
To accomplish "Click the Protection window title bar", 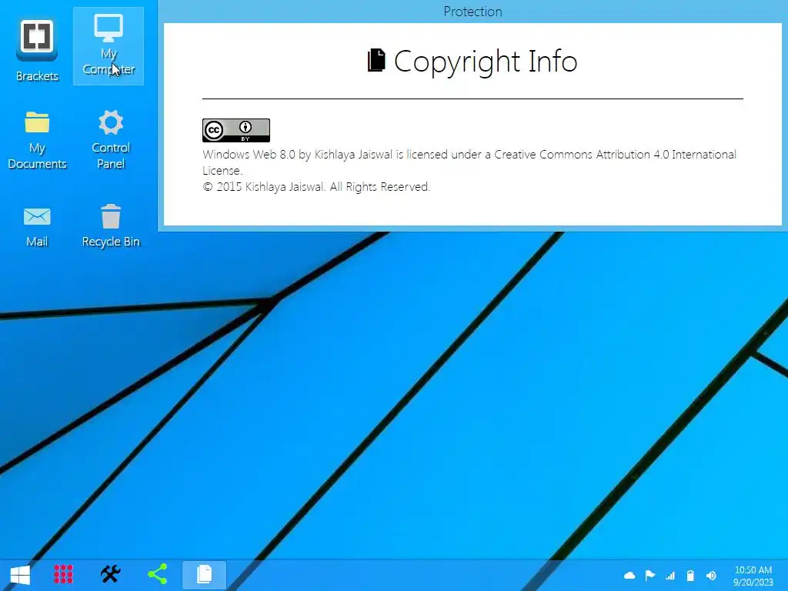I will pyautogui.click(x=472, y=11).
